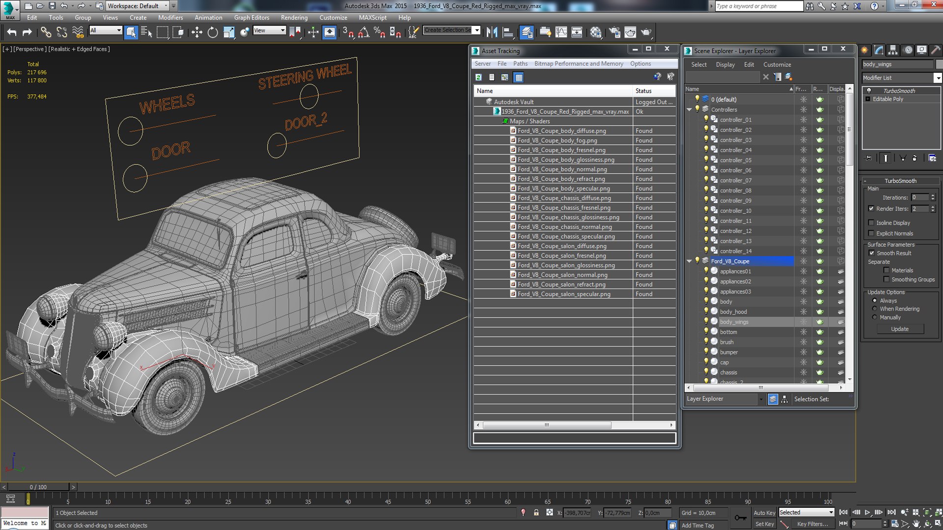Collapse the Controllers layer tree

point(689,109)
